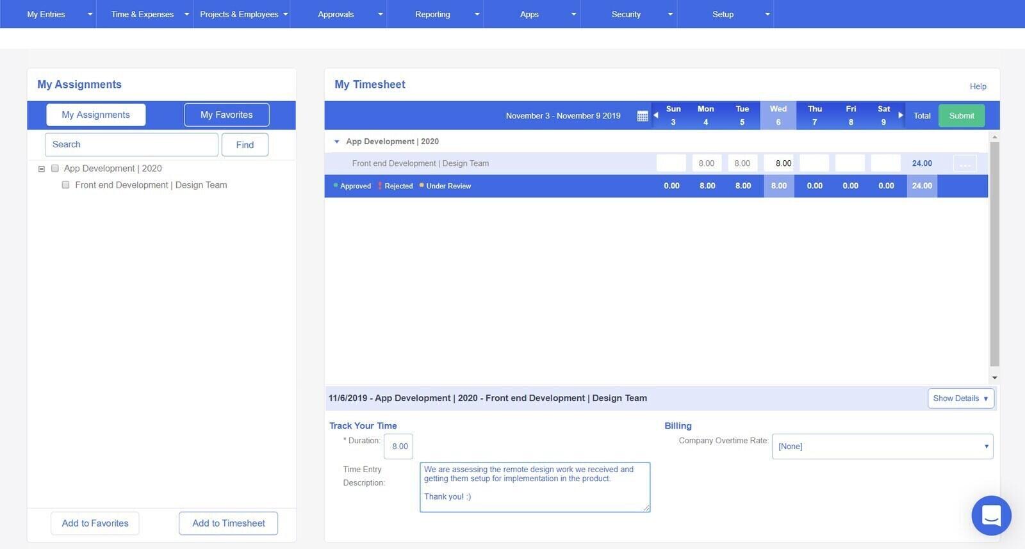Click the Find button

click(x=245, y=145)
